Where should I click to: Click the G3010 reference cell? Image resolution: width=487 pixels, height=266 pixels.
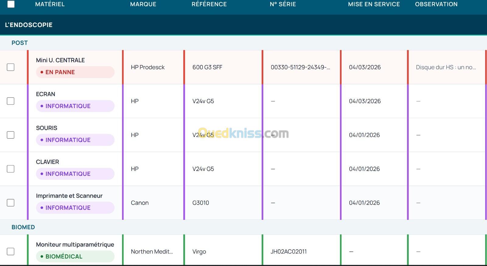click(x=201, y=203)
